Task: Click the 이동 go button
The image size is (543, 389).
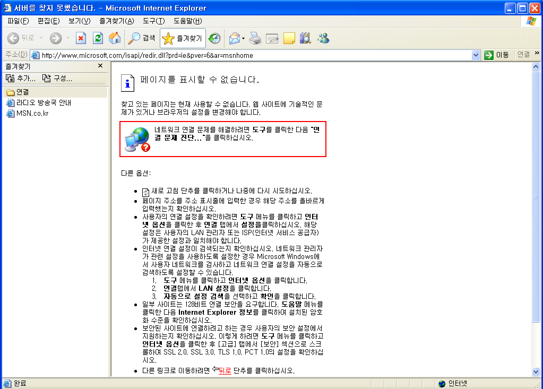Action: [497, 55]
